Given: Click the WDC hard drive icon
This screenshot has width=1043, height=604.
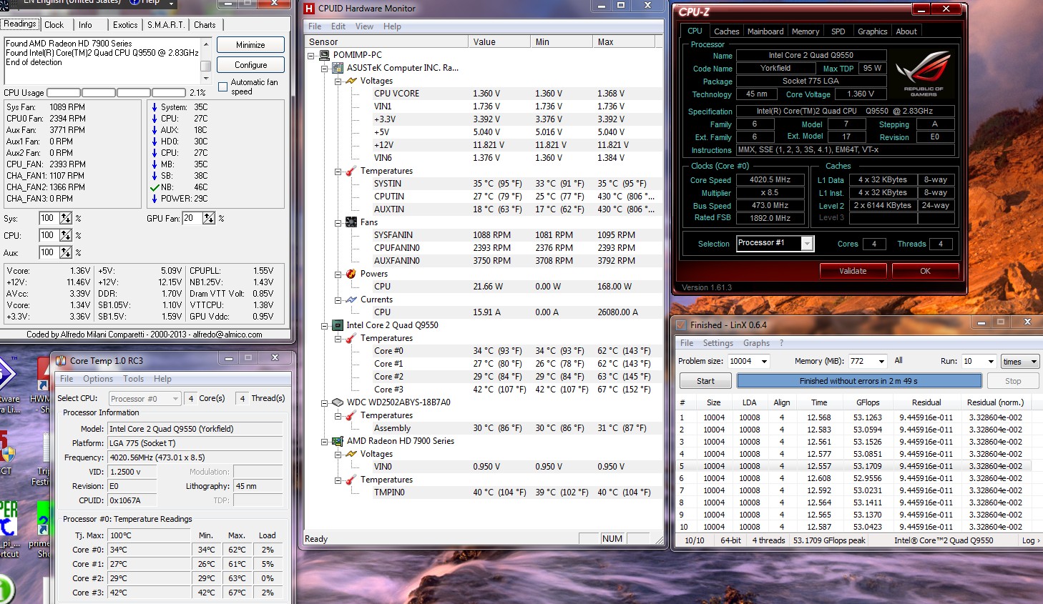Looking at the screenshot, I should point(337,402).
